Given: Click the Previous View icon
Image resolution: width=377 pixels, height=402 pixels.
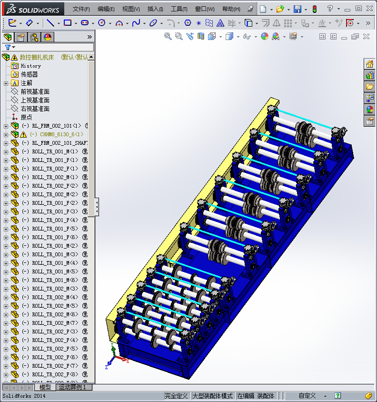Looking at the screenshot, I should tap(190, 36).
